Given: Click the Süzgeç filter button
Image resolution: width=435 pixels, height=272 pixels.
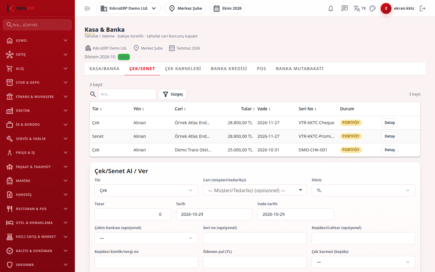Looking at the screenshot, I should (172, 94).
